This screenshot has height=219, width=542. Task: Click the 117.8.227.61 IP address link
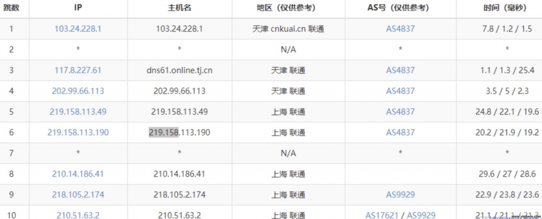click(78, 70)
